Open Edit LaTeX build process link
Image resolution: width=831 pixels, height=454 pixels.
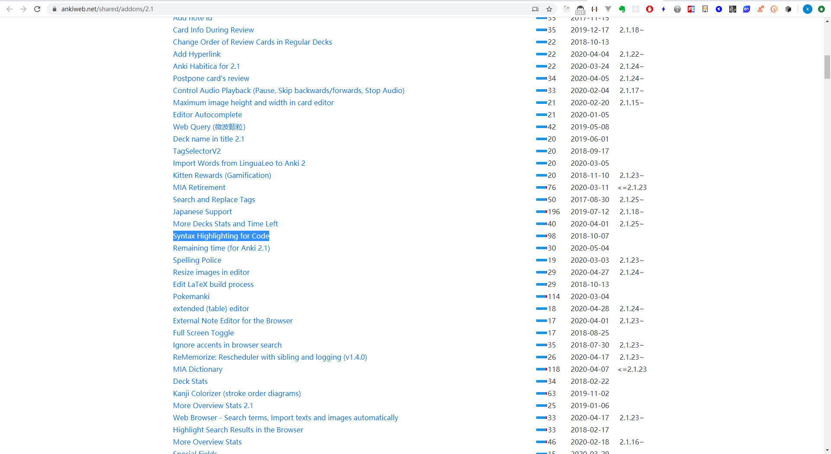coord(213,284)
